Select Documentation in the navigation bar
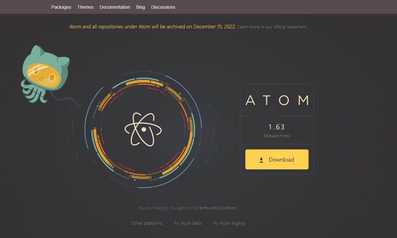Image resolution: width=397 pixels, height=238 pixels. click(x=115, y=7)
